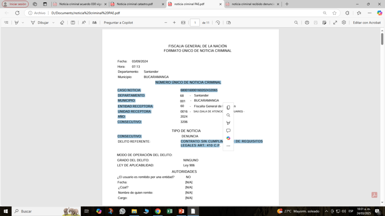Highlight selection from popup menu
The height and width of the screenshot is (216, 385).
[228, 123]
